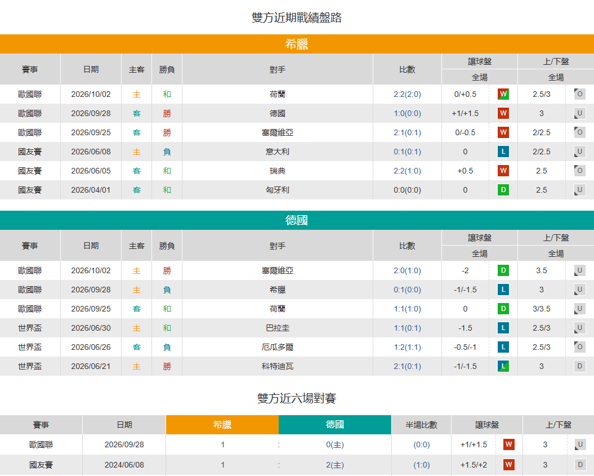Click the D over/under badge in 科特迪瓦 row
Screen dimensions: 594x476
pyautogui.click(x=579, y=367)
